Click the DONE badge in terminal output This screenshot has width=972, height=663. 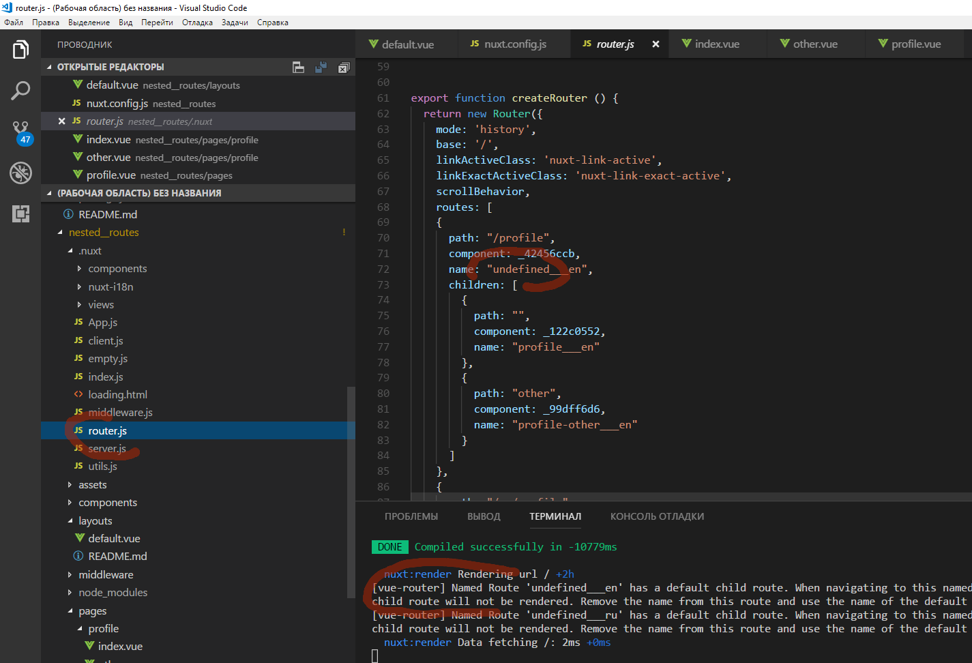pos(390,547)
